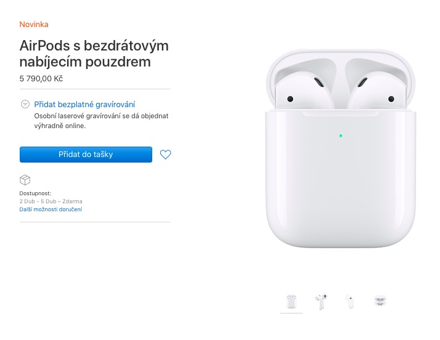Open Další možnosti doručení link

[x=51, y=209]
